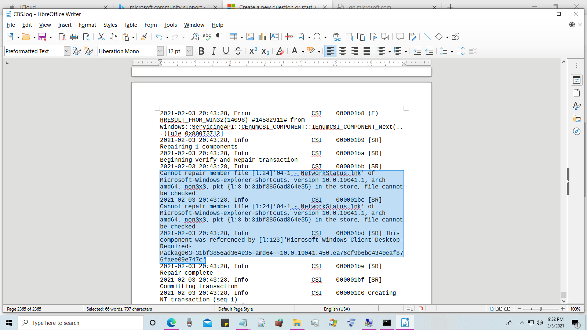
Task: Open the Sidebar Navigator compass icon
Action: (x=577, y=131)
